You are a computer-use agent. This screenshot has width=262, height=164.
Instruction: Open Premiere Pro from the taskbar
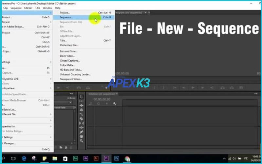[x=106, y=159]
